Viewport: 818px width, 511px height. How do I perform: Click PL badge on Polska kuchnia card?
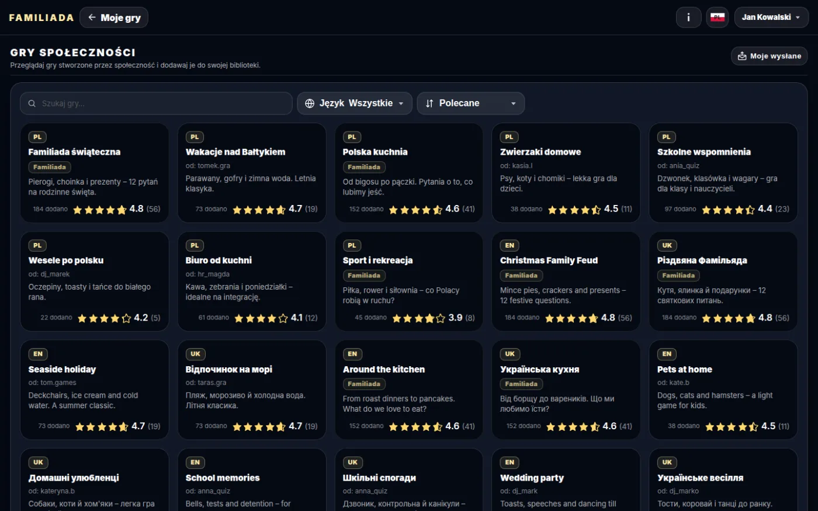[352, 137]
